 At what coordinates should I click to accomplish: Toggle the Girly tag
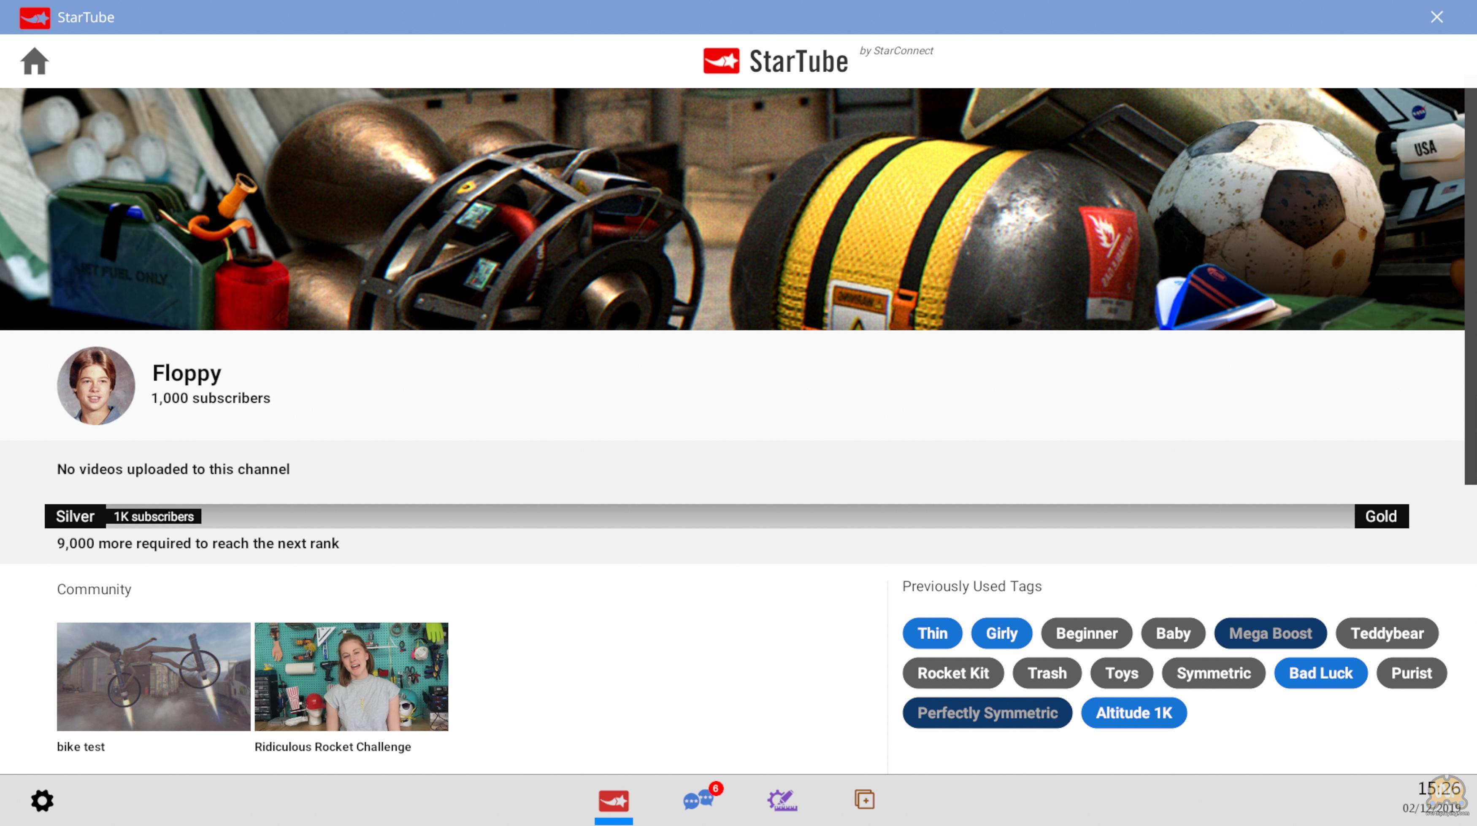tap(1001, 633)
